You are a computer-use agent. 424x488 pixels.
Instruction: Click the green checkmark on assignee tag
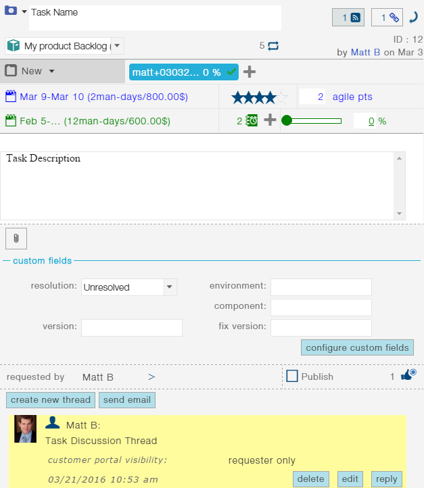click(231, 72)
